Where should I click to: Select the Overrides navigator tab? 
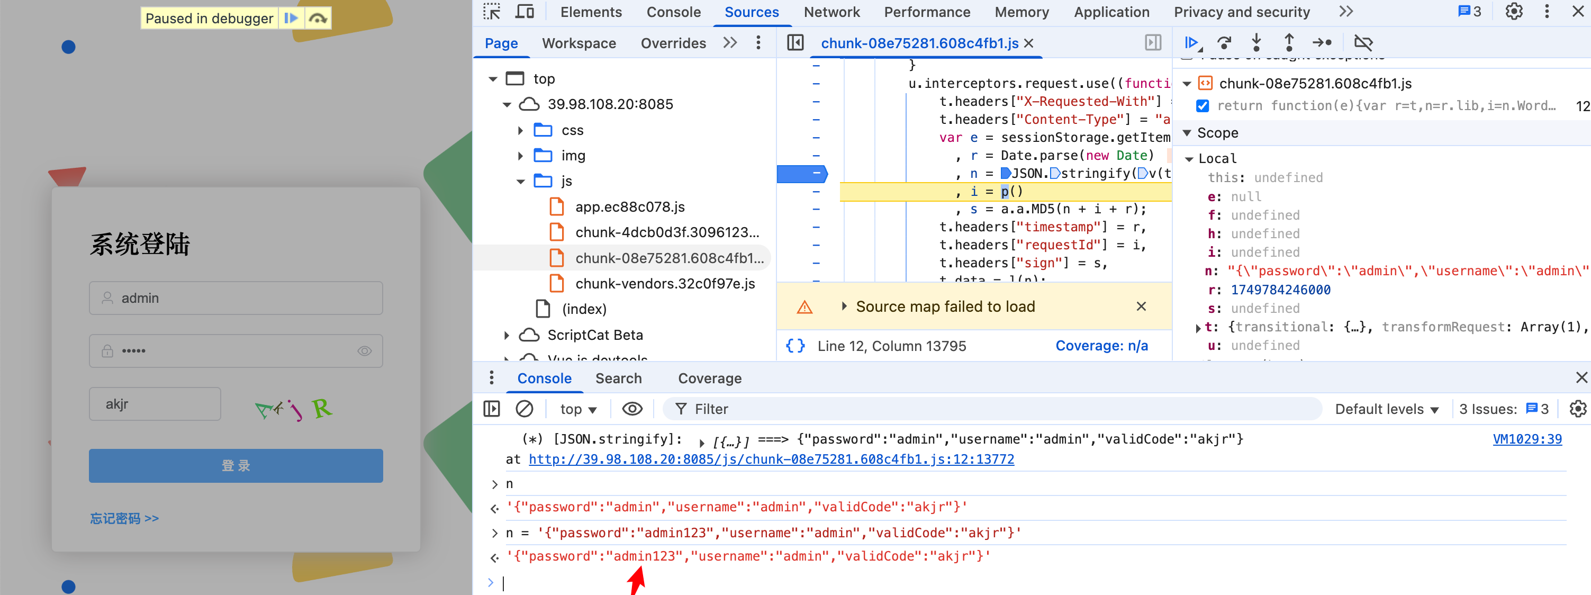(673, 43)
